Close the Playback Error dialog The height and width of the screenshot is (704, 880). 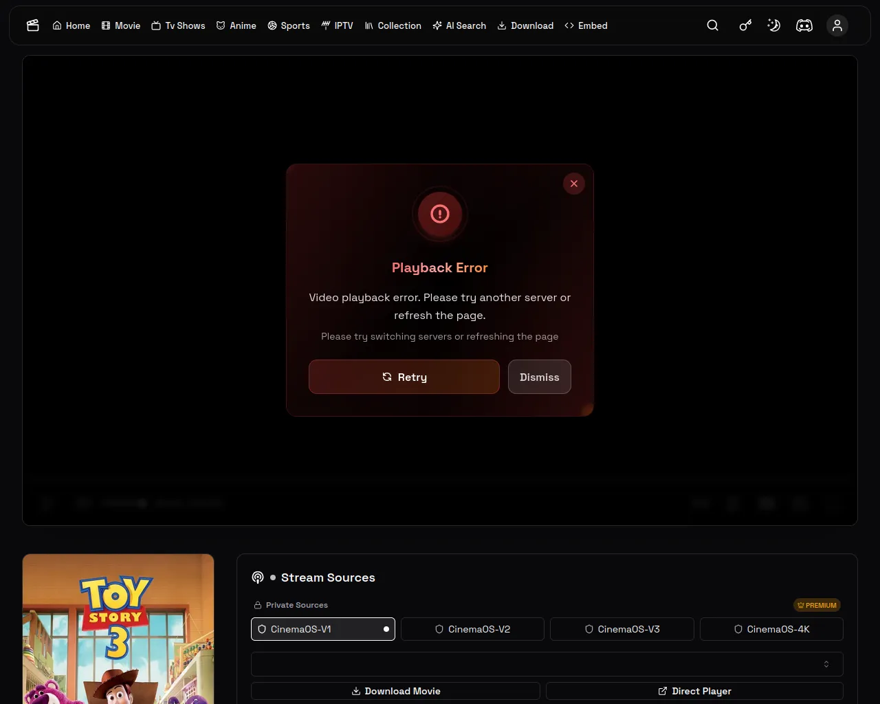point(574,184)
